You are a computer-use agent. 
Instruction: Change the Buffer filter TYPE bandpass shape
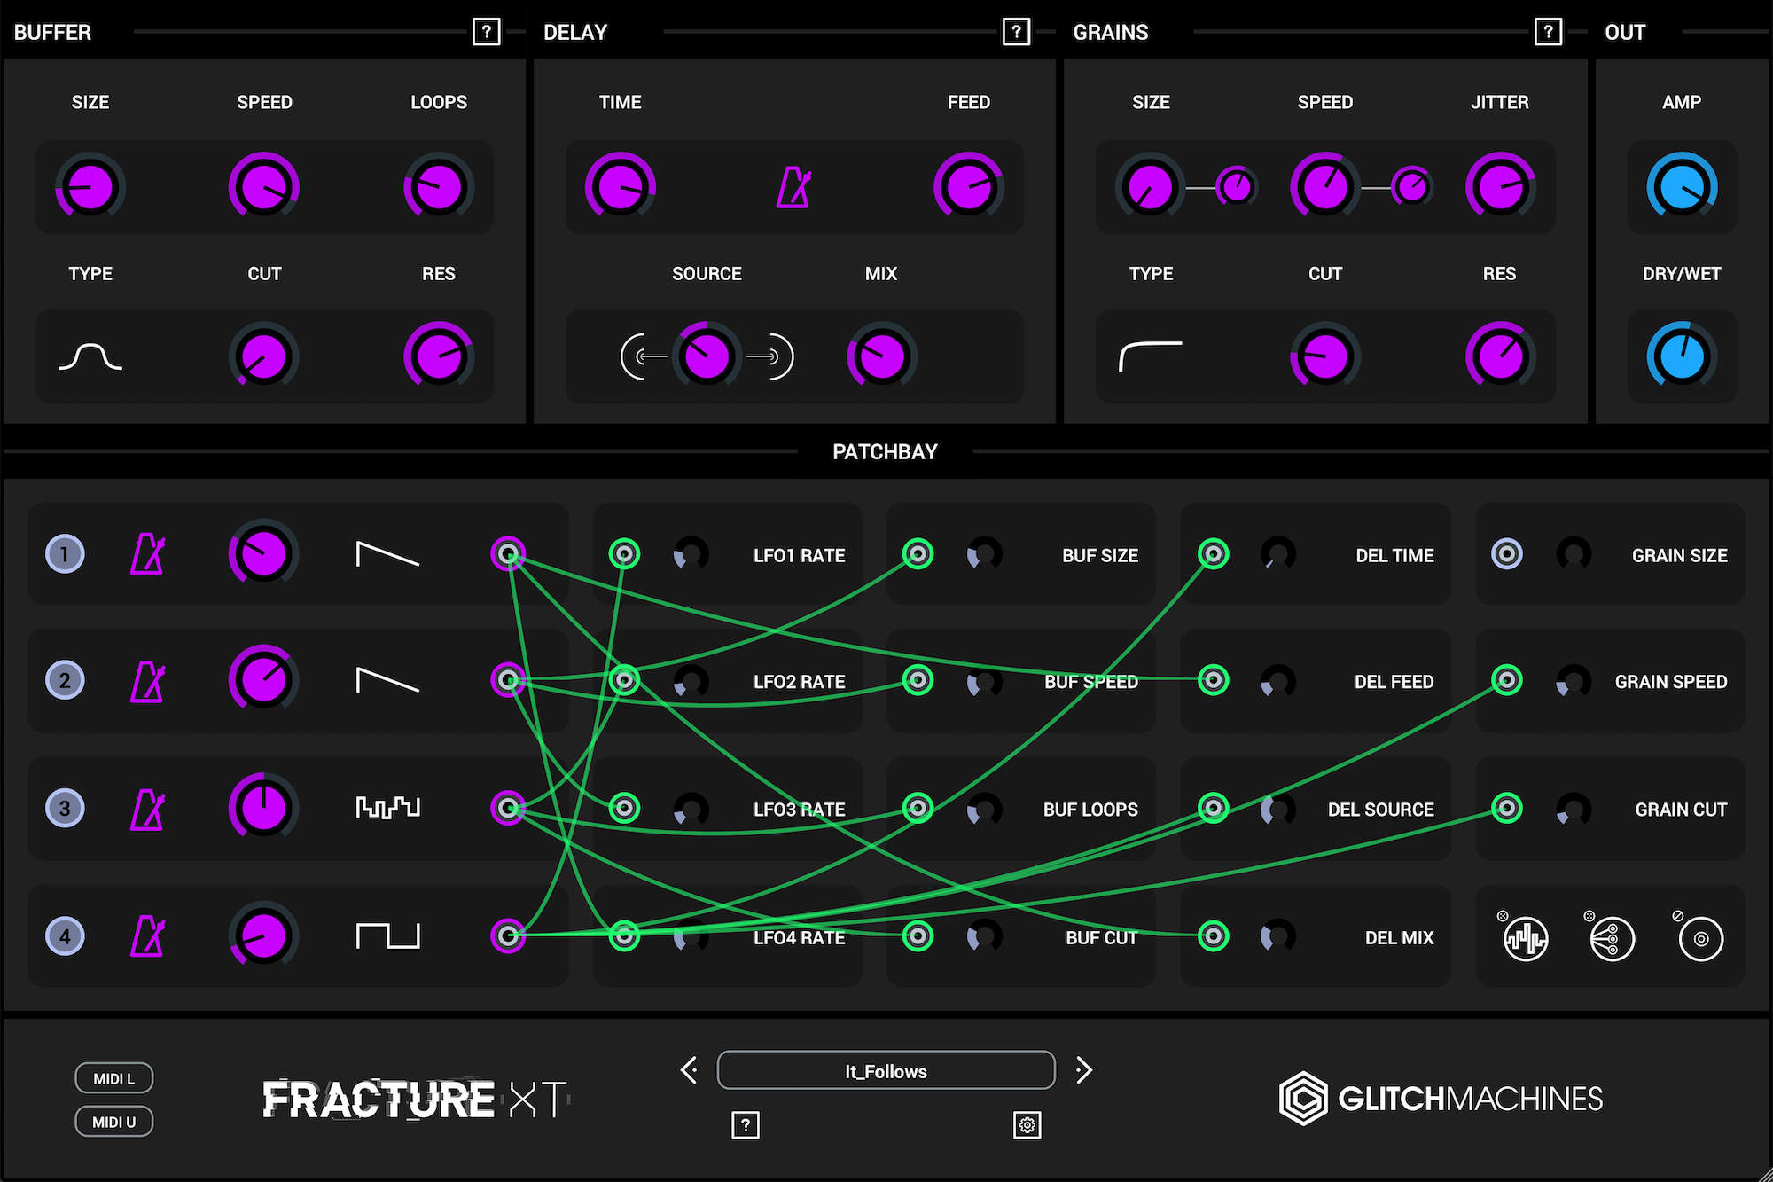[90, 357]
